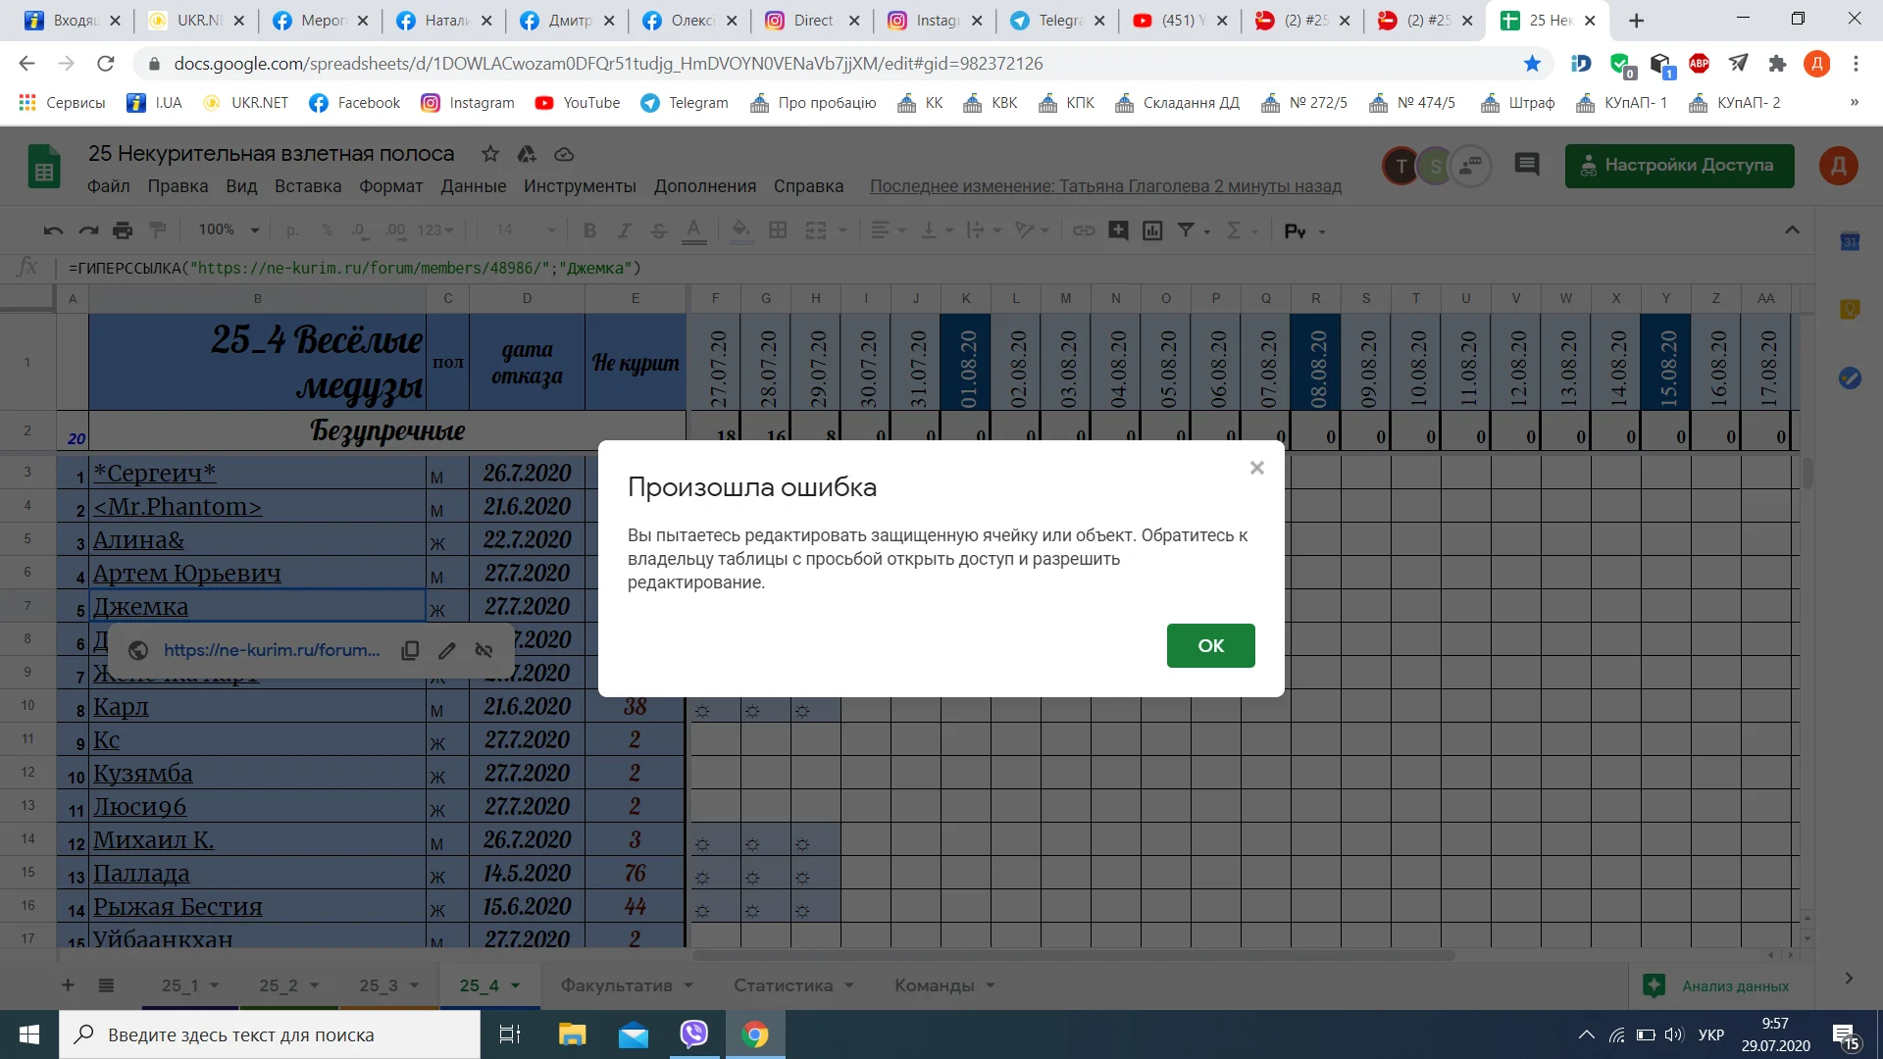1883x1059 pixels.
Task: Click the print icon in the toolbar
Action: coord(123,230)
